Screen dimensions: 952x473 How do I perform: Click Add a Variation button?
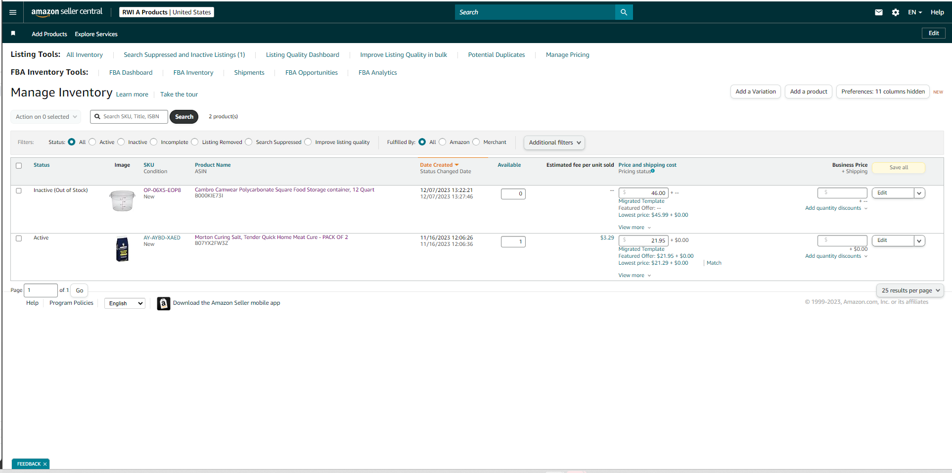click(756, 92)
